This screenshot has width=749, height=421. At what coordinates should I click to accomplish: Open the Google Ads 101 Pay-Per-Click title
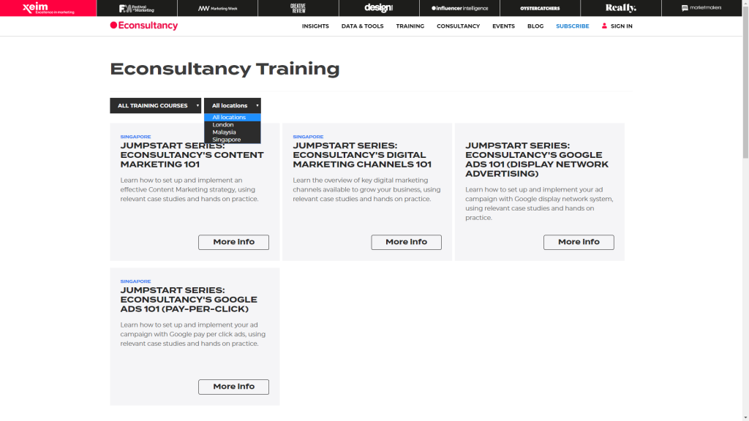(x=189, y=300)
